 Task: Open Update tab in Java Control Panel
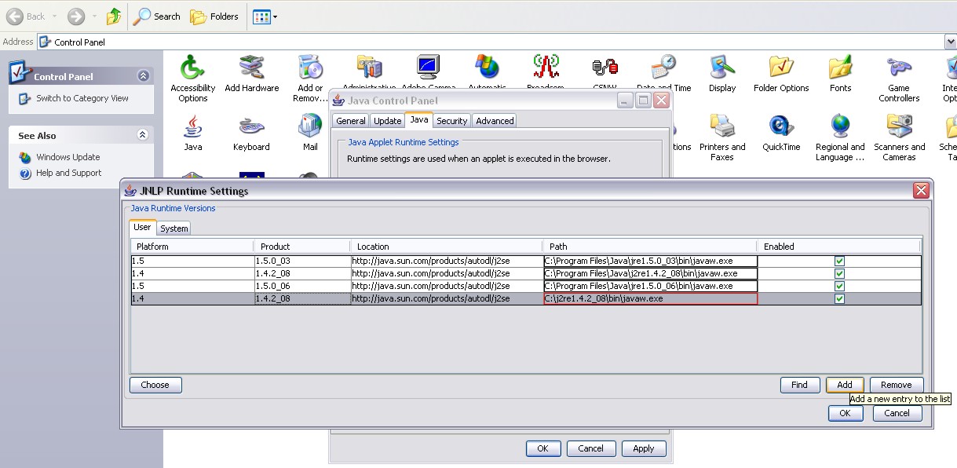(x=387, y=121)
